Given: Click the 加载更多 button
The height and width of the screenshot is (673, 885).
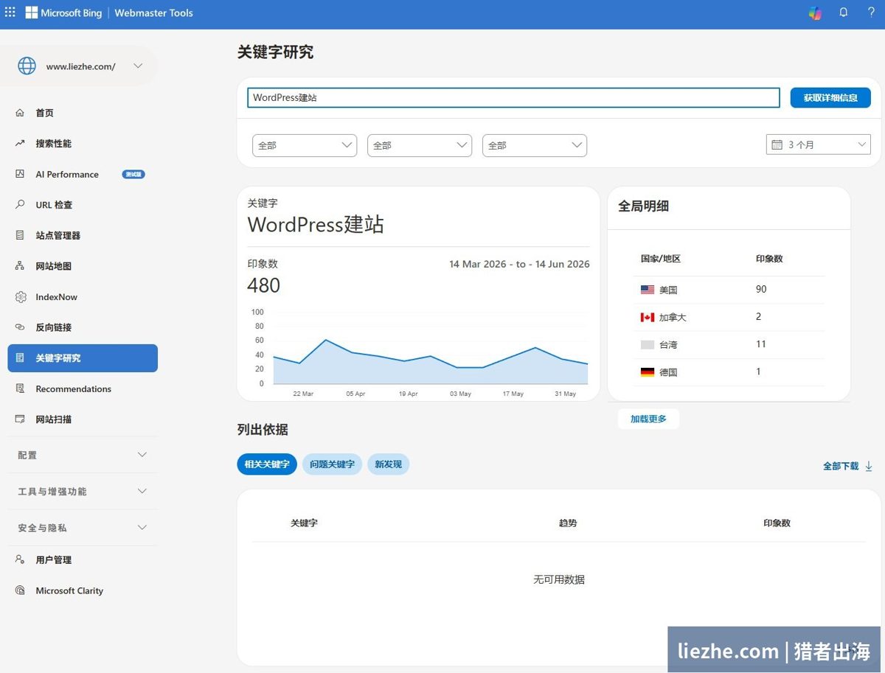Looking at the screenshot, I should pos(648,419).
